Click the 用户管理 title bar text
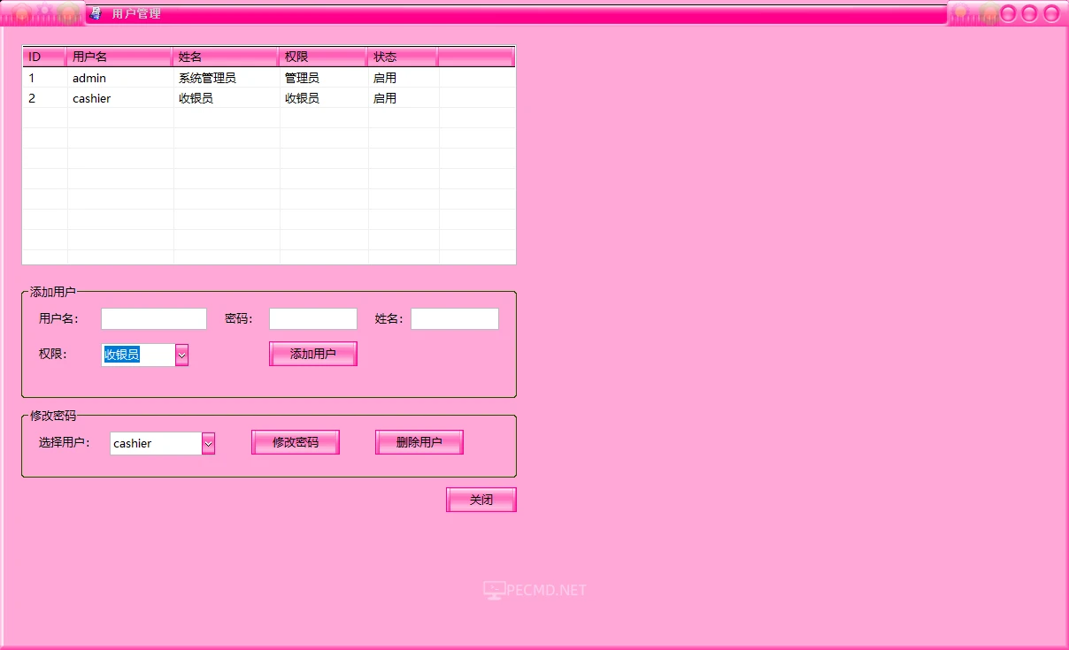 pos(135,13)
